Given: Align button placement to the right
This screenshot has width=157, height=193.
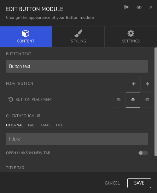Looking at the screenshot, I should [147, 100].
